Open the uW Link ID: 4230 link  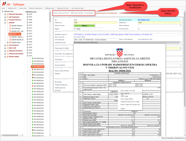tap(79, 37)
